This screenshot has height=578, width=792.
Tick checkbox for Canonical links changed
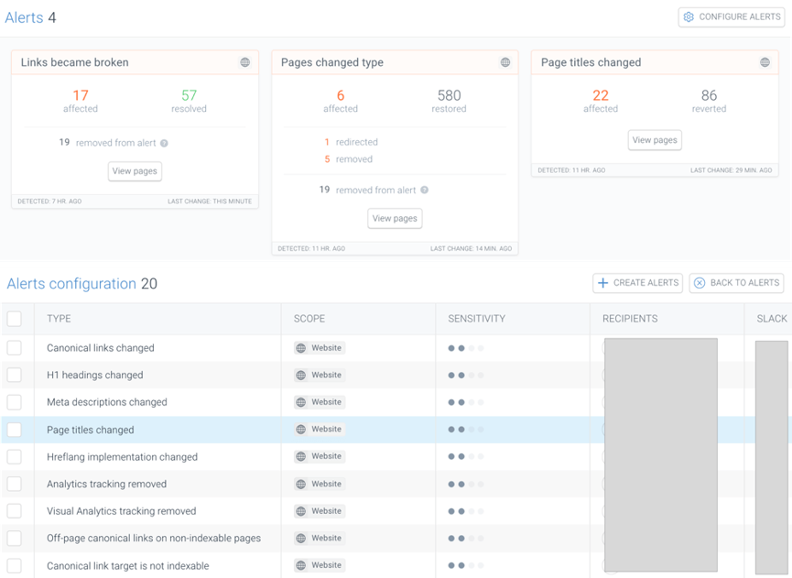pyautogui.click(x=14, y=348)
